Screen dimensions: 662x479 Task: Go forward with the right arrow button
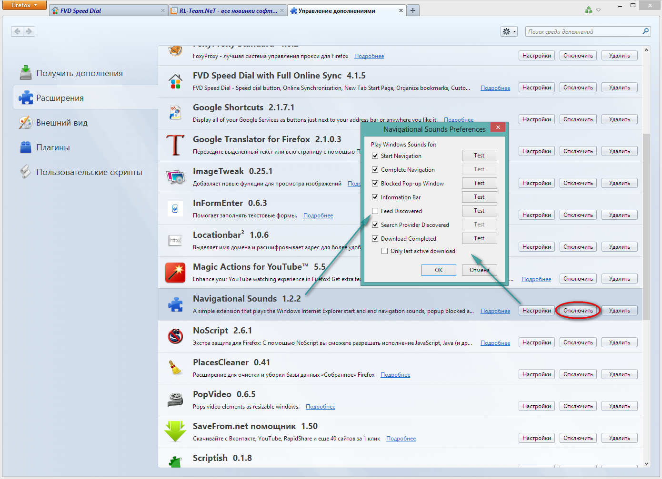[x=29, y=31]
